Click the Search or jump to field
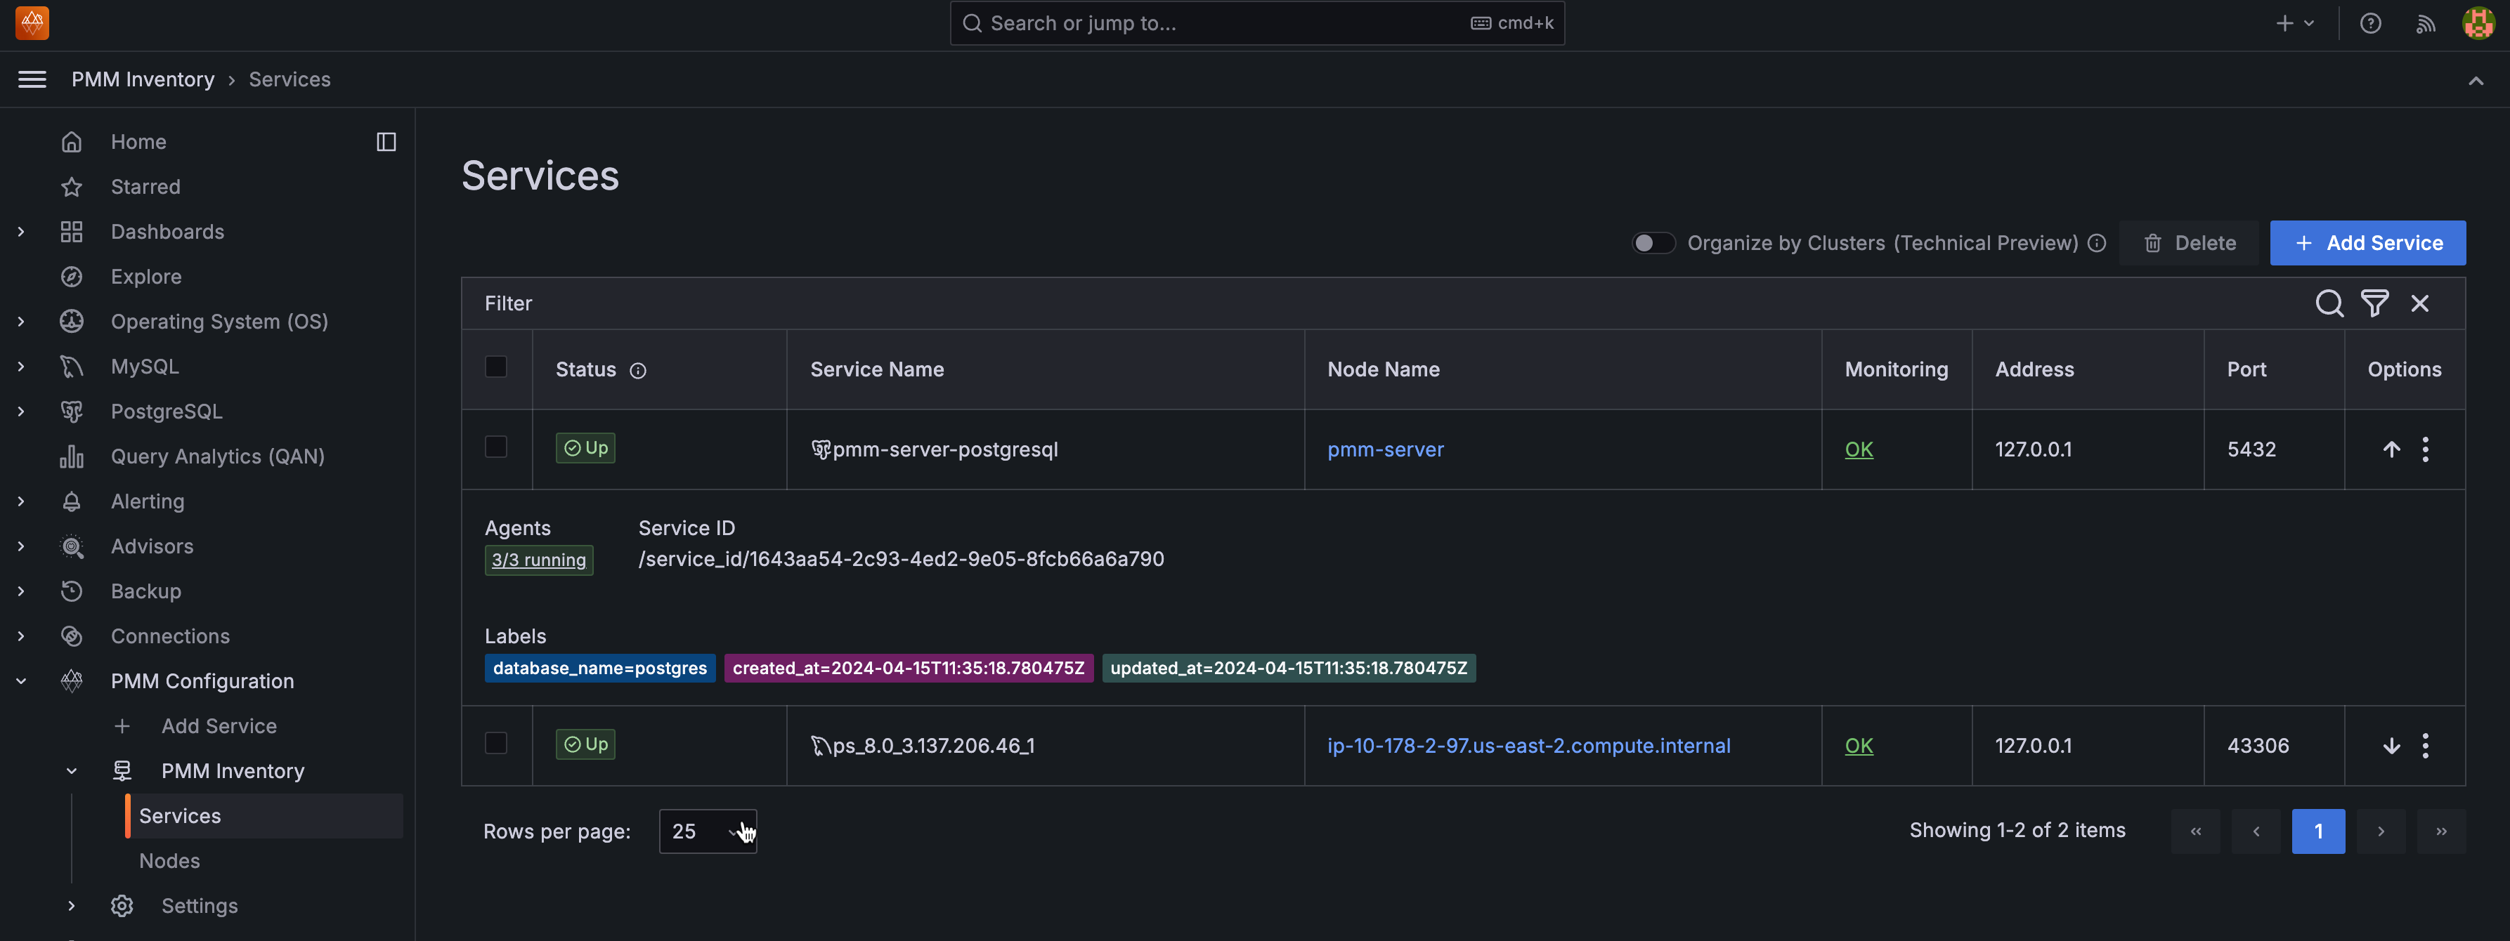Viewport: 2510px width, 941px height. (x=1257, y=22)
